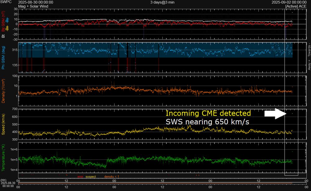This screenshot has width=311, height=191.
Task: Click the 500 tick on the speed axis
Action: (15, 124)
